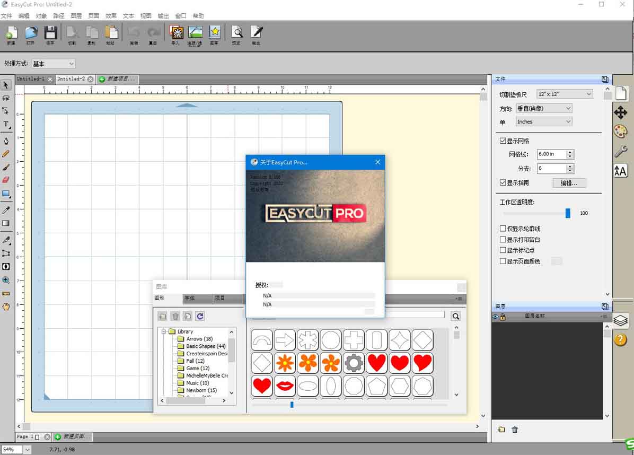Select the Rectangle shape tool
This screenshot has height=455, width=634.
coord(6,194)
